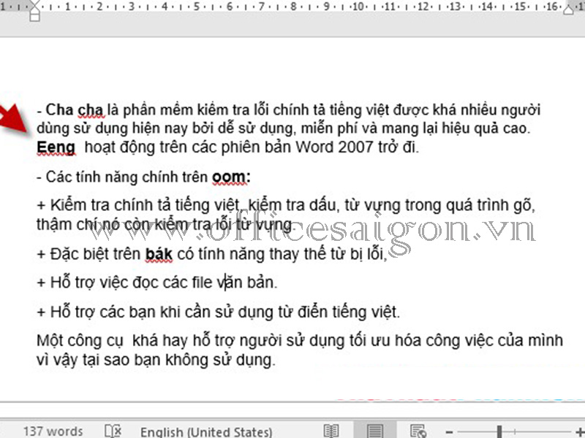This screenshot has width=585, height=438.
Task: Click text "Một công cụ khá hay"
Action: [113, 341]
